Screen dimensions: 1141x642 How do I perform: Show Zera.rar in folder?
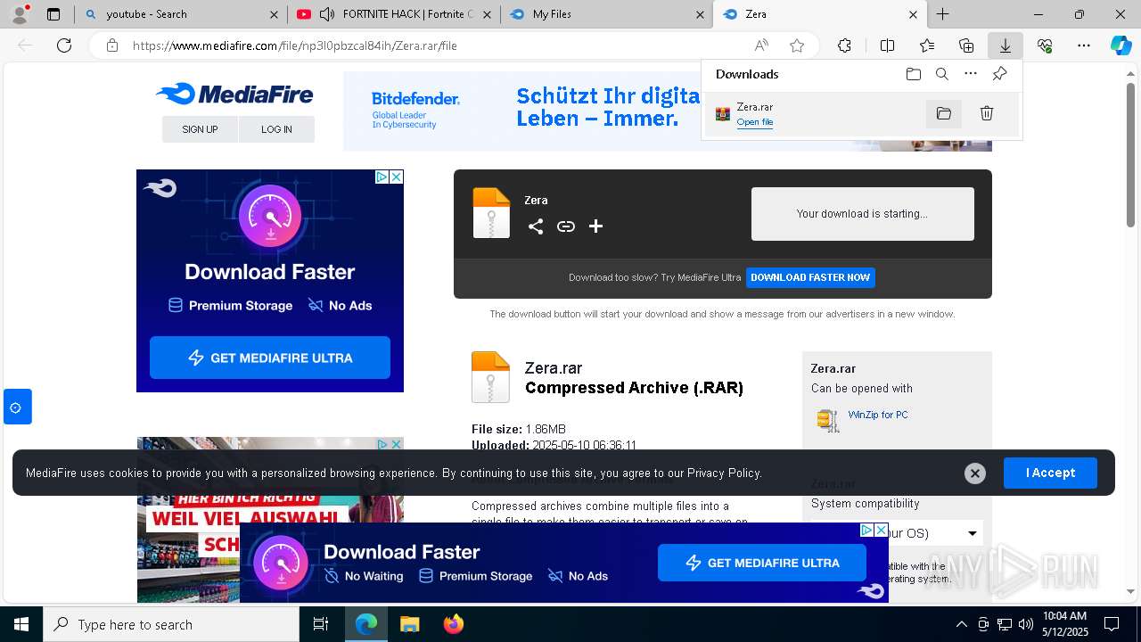[x=944, y=113]
